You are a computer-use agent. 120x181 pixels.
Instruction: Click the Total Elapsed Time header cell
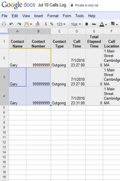[94, 41]
